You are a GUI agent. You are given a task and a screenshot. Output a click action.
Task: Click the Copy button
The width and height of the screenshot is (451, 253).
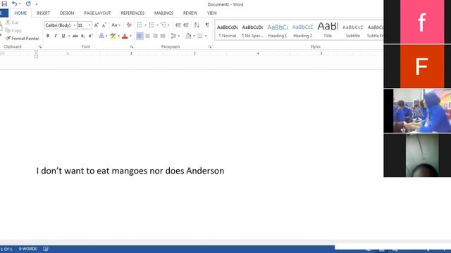click(x=13, y=30)
